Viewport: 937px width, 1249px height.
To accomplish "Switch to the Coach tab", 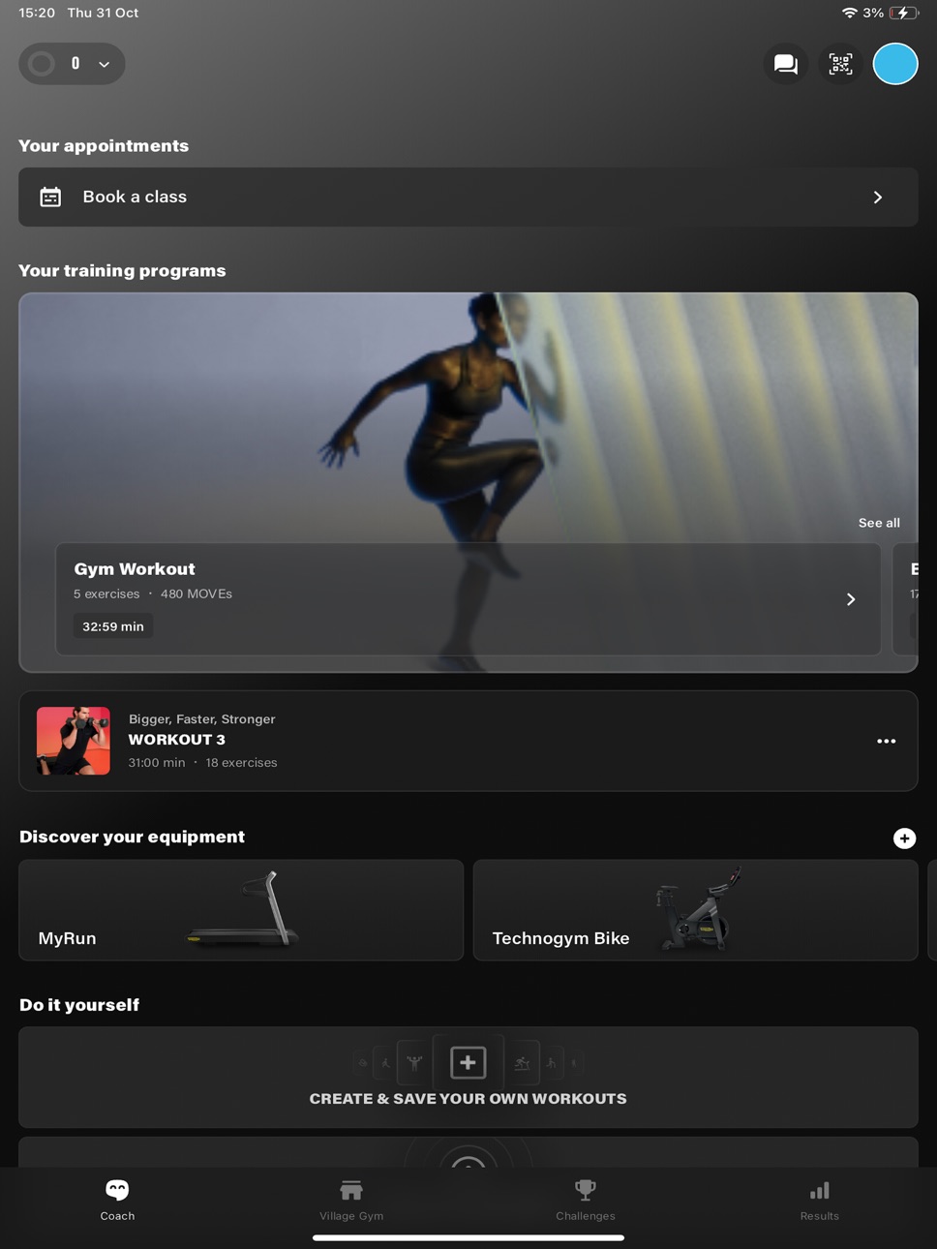I will tap(117, 1201).
